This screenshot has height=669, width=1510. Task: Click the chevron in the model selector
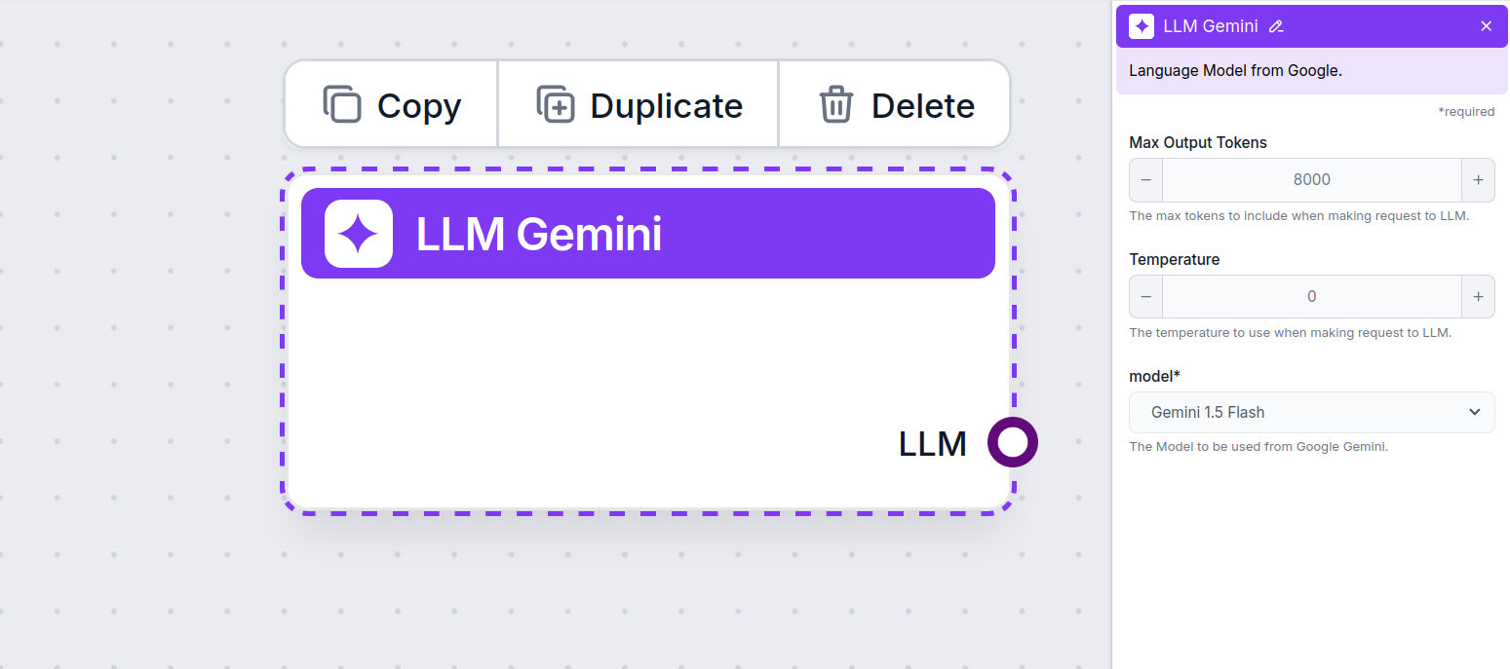click(x=1475, y=412)
